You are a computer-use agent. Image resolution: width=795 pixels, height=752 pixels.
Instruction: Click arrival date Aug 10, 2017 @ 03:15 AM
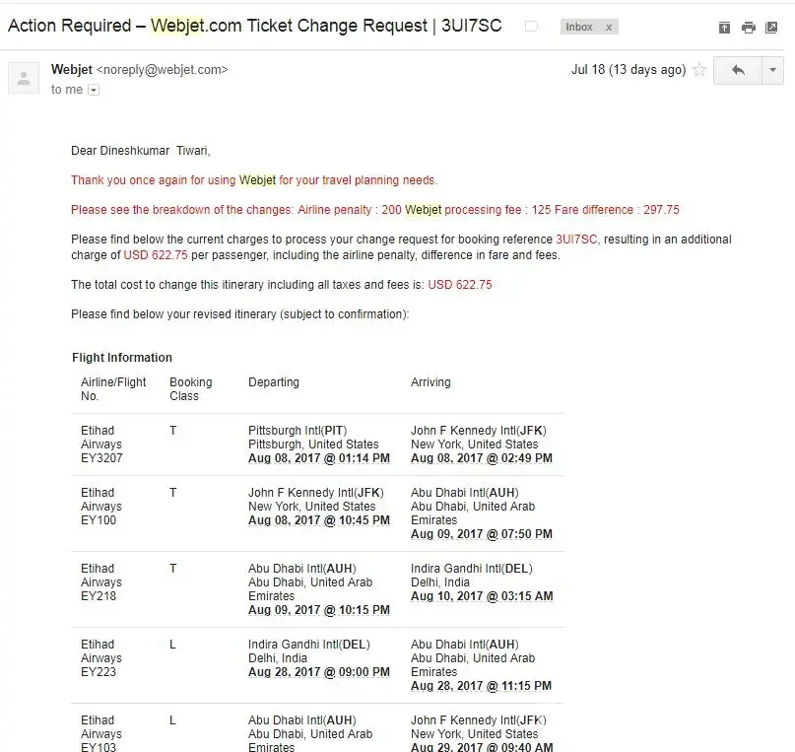[x=482, y=596]
